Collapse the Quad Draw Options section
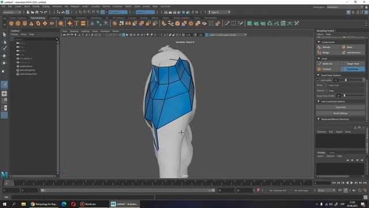Image resolution: width=369 pixels, height=208 pixels. tap(319, 75)
